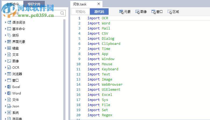
Task: Click the Json category icon
Action: (9, 106)
